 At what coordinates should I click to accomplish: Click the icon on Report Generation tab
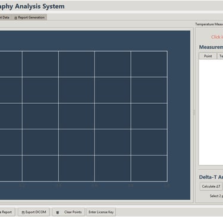pos(15,18)
